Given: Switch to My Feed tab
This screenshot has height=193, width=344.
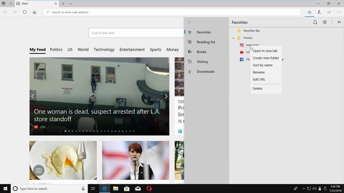Looking at the screenshot, I should click(38, 50).
